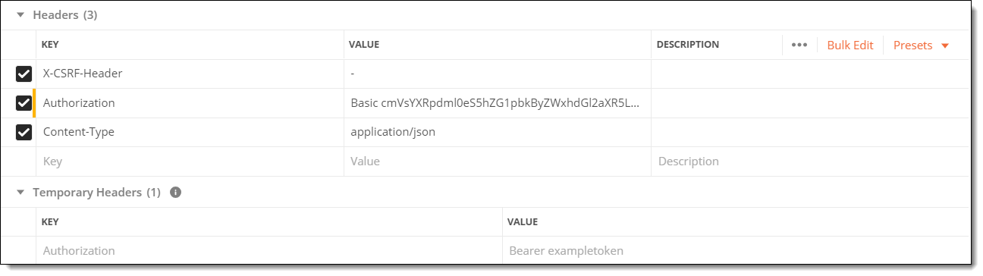
Task: Click the empty Key placeholder field
Action: tap(190, 162)
